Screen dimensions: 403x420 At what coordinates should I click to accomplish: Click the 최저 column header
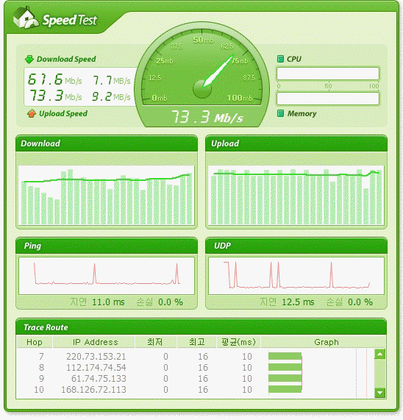pos(155,342)
